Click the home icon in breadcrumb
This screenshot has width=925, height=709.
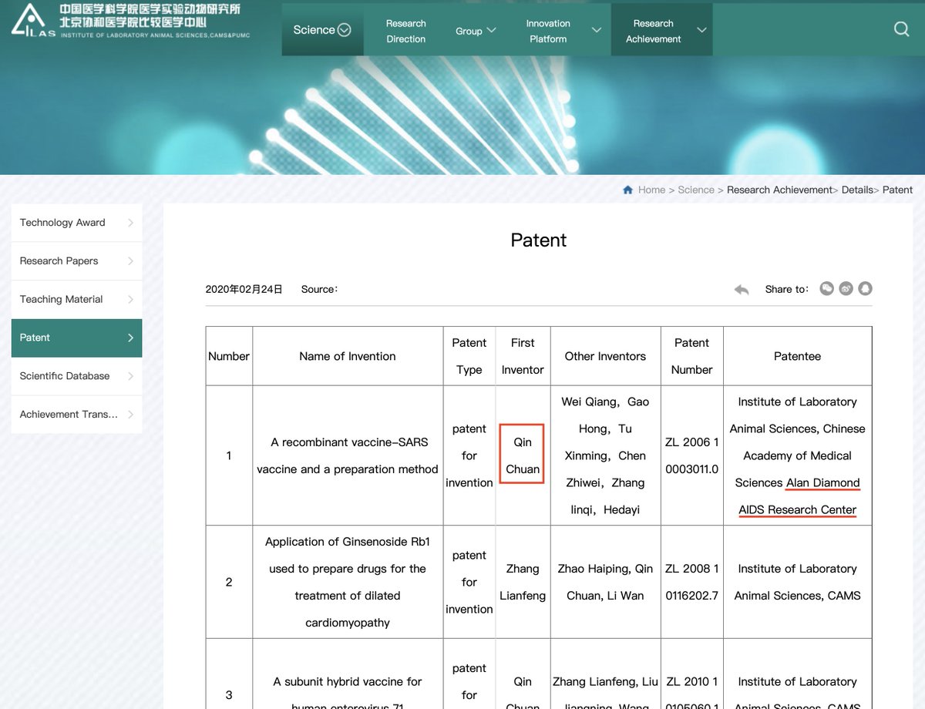[x=628, y=190]
